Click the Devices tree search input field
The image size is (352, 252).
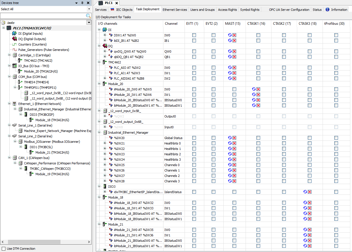[x=43, y=16]
